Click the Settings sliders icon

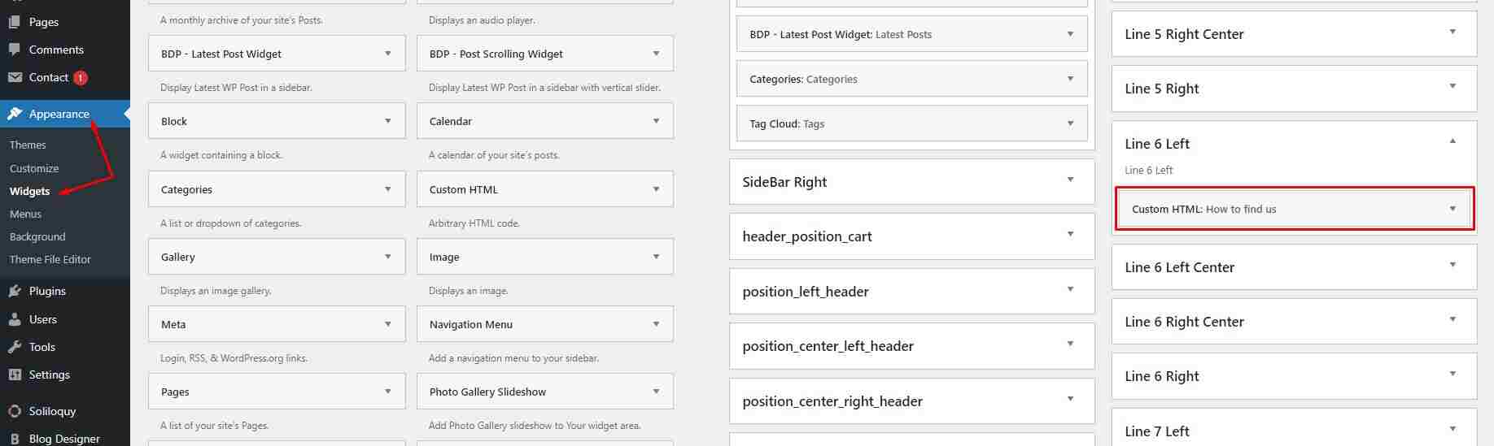tap(15, 375)
